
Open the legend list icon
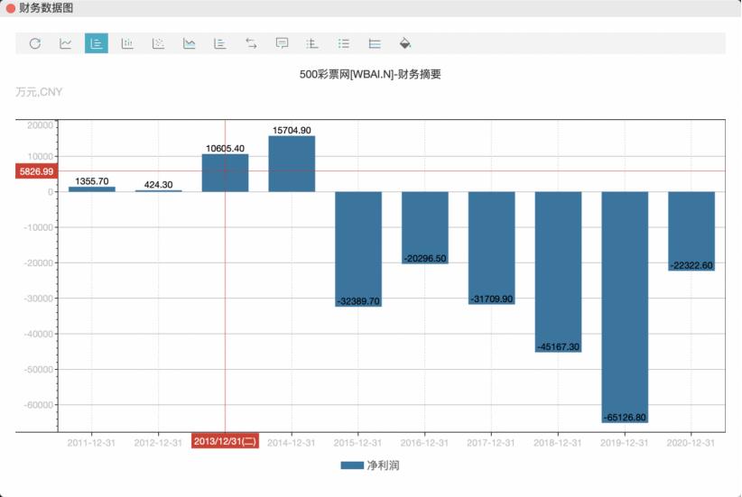344,43
